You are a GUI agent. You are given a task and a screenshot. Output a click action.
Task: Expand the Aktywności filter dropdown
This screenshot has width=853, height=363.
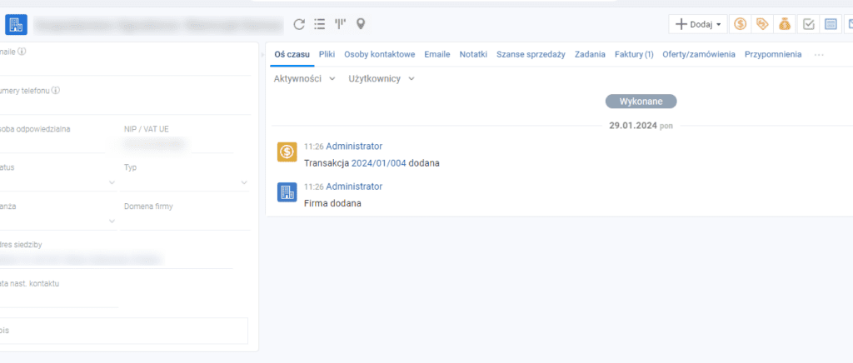[304, 78]
